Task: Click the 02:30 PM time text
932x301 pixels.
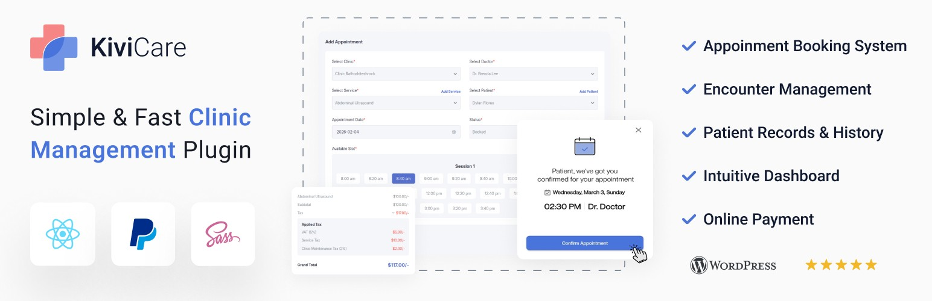Action: coord(563,206)
